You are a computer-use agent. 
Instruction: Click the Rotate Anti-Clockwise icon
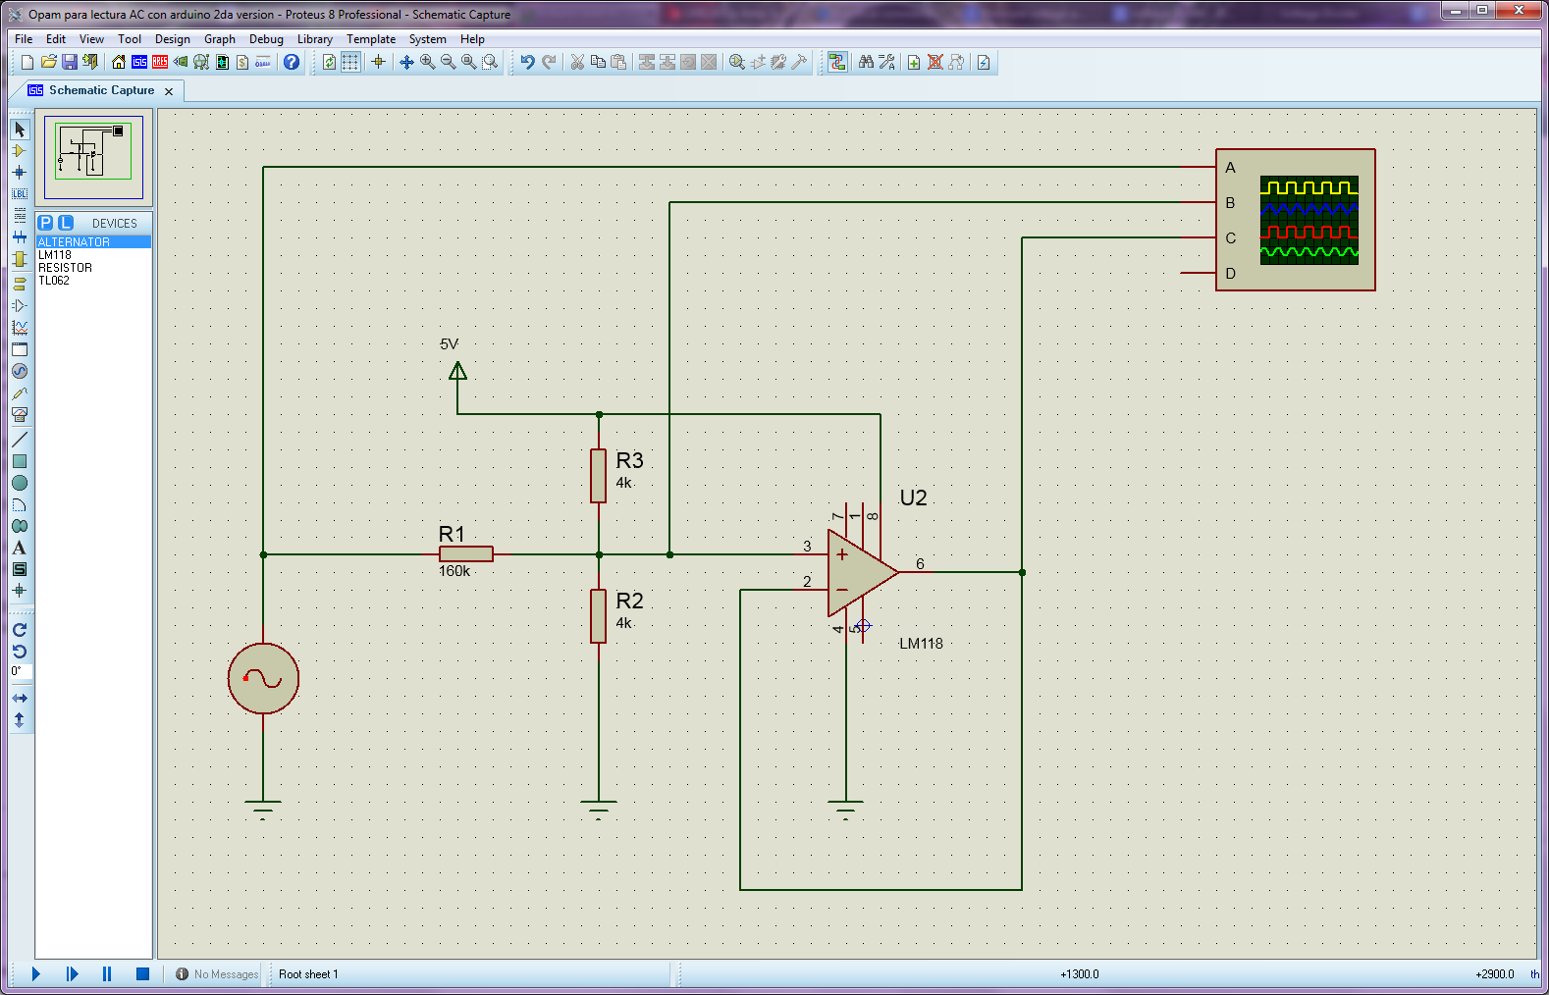click(20, 652)
